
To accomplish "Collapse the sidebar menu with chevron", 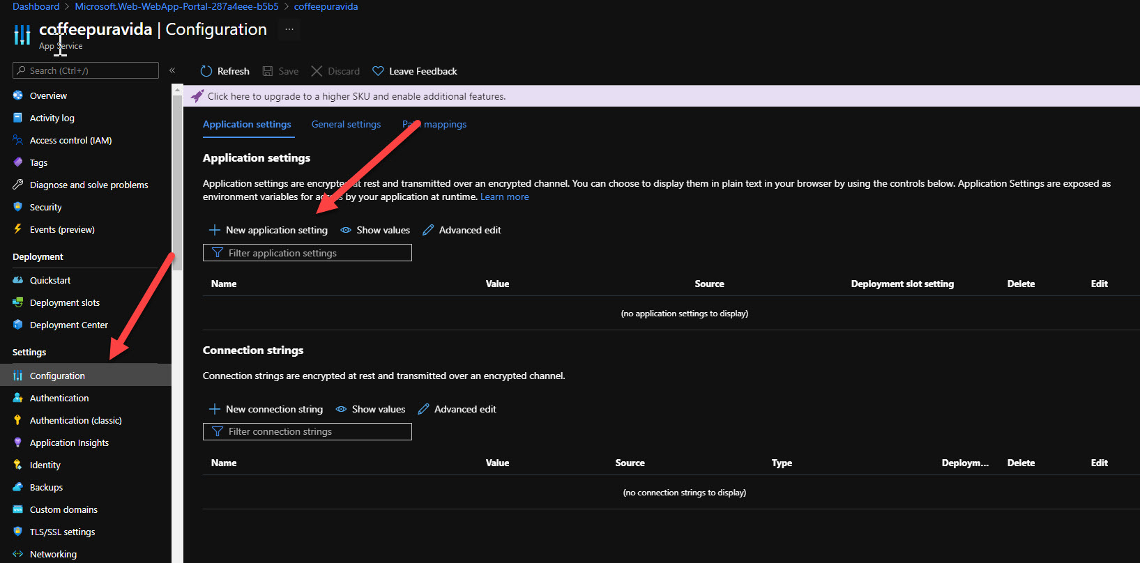I will pos(172,70).
